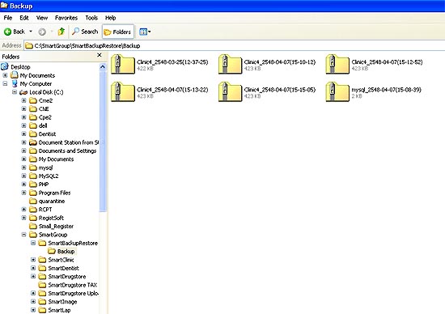Click the Document Station folder icon

(33, 142)
